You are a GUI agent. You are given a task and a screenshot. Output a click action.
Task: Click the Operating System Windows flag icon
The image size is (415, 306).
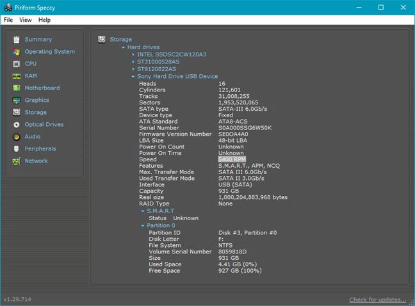[17, 52]
